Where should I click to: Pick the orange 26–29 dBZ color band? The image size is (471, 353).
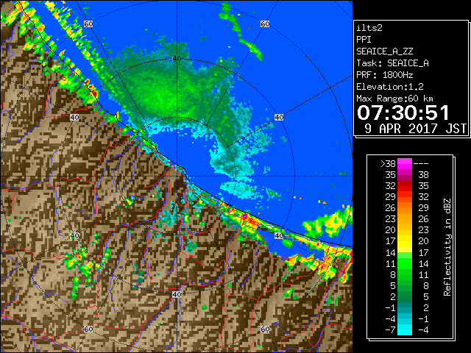tap(405, 208)
